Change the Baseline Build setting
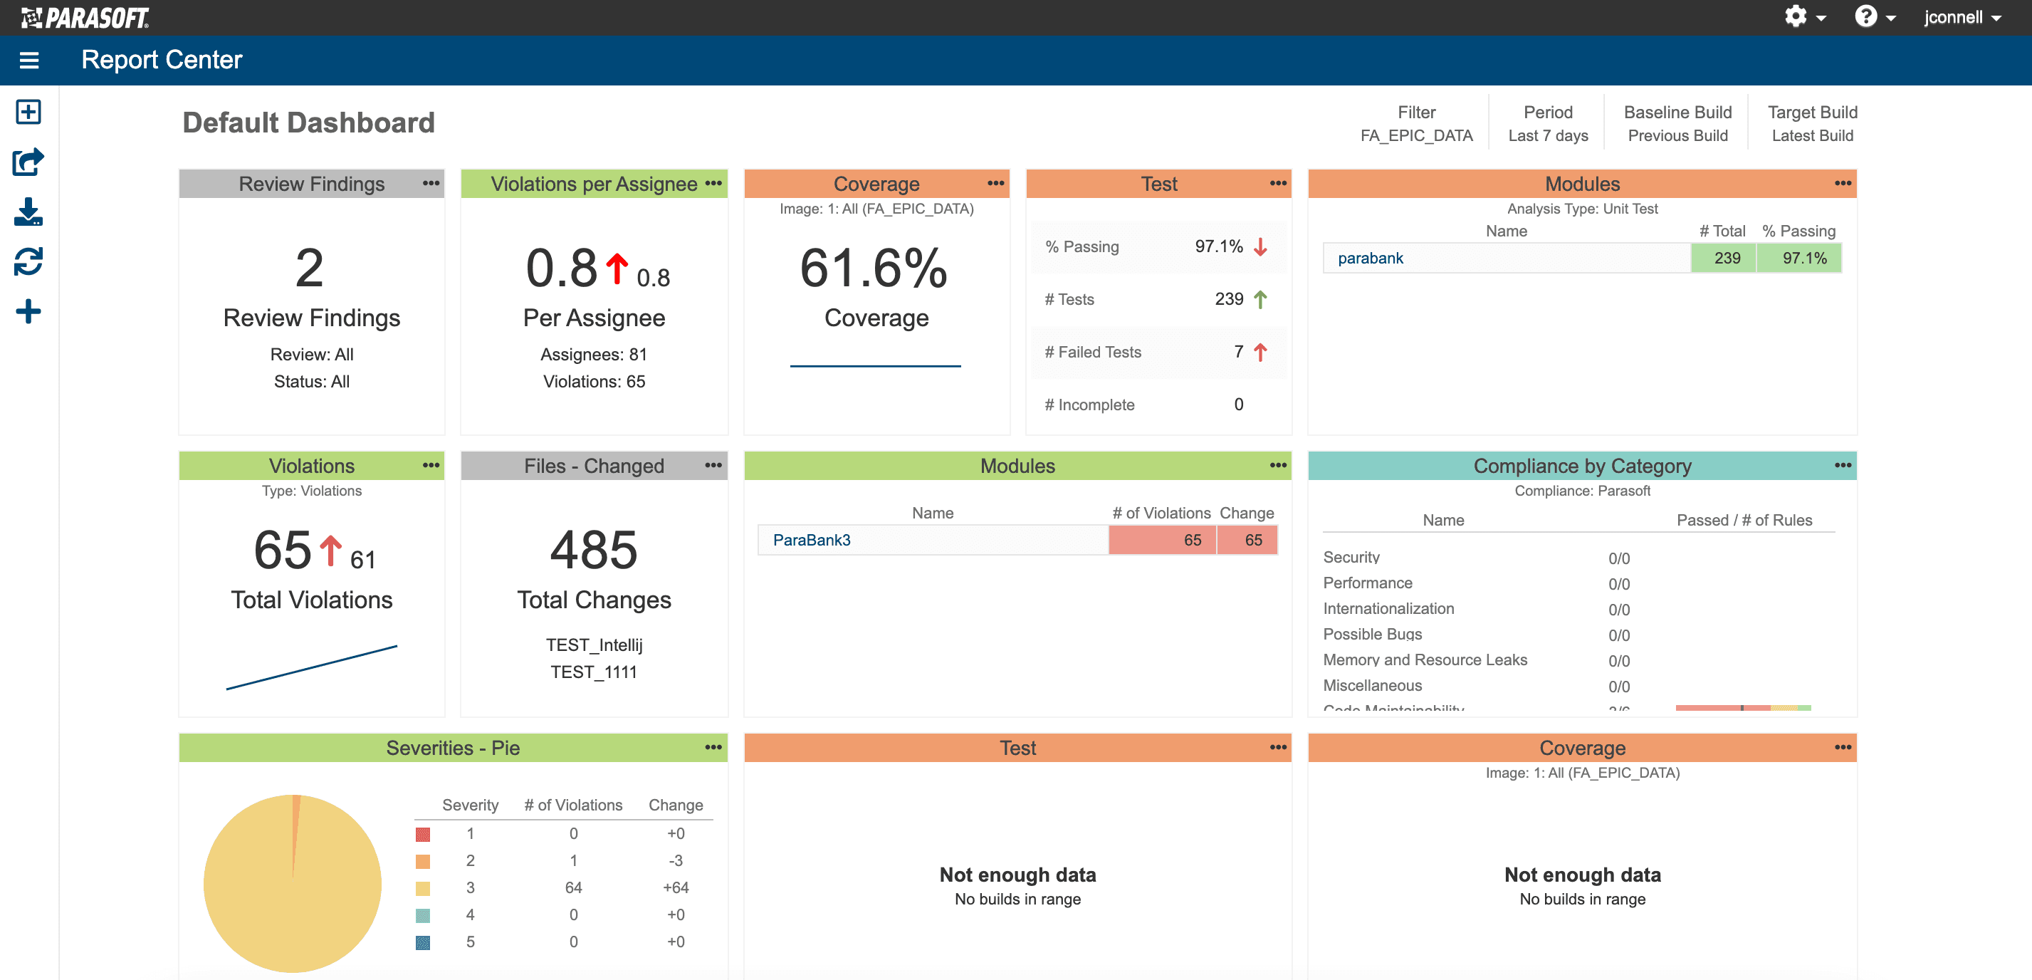 [x=1677, y=124]
